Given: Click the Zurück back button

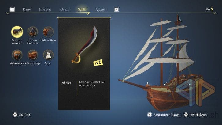Looking at the screenshot, I should [21, 115].
